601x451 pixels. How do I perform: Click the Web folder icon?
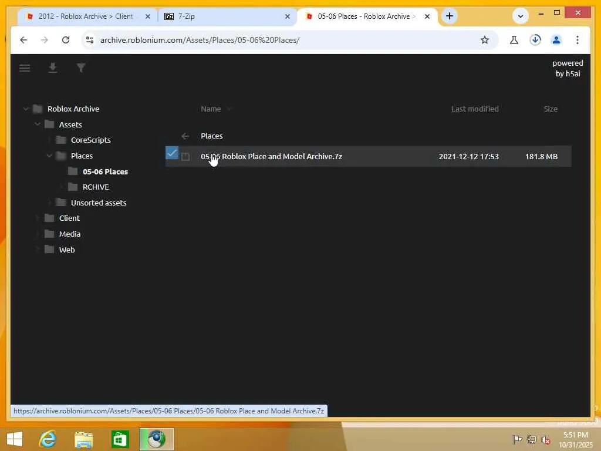tap(49, 249)
